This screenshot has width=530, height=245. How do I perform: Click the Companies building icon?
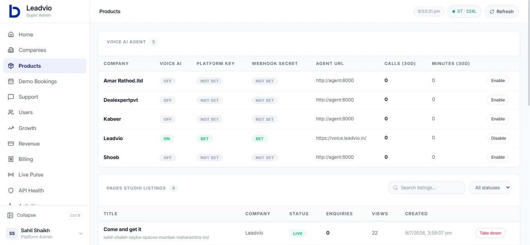point(11,50)
